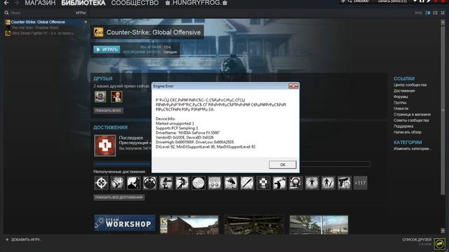Click the figure with knife achievement icon

[328, 183]
